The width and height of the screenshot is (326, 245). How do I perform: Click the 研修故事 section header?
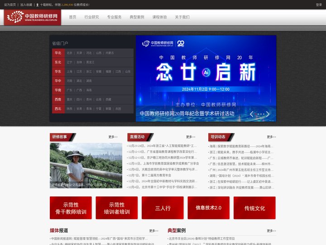(62, 137)
